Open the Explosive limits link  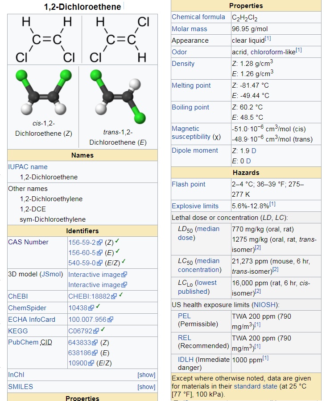click(195, 206)
